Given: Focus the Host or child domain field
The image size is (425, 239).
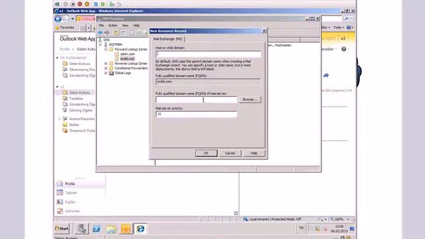Looking at the screenshot, I should [208, 54].
